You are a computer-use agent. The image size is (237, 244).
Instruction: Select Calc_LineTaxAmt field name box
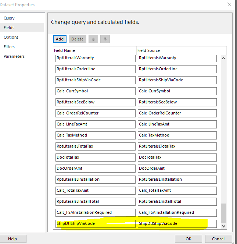[96, 124]
